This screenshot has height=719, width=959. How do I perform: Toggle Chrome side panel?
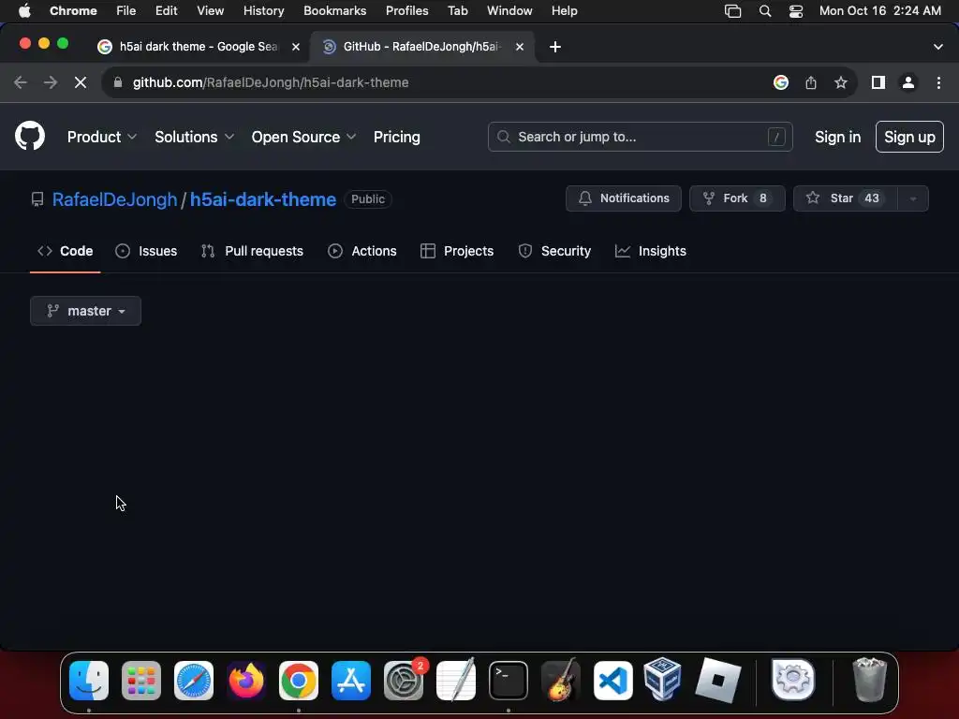[x=878, y=82]
